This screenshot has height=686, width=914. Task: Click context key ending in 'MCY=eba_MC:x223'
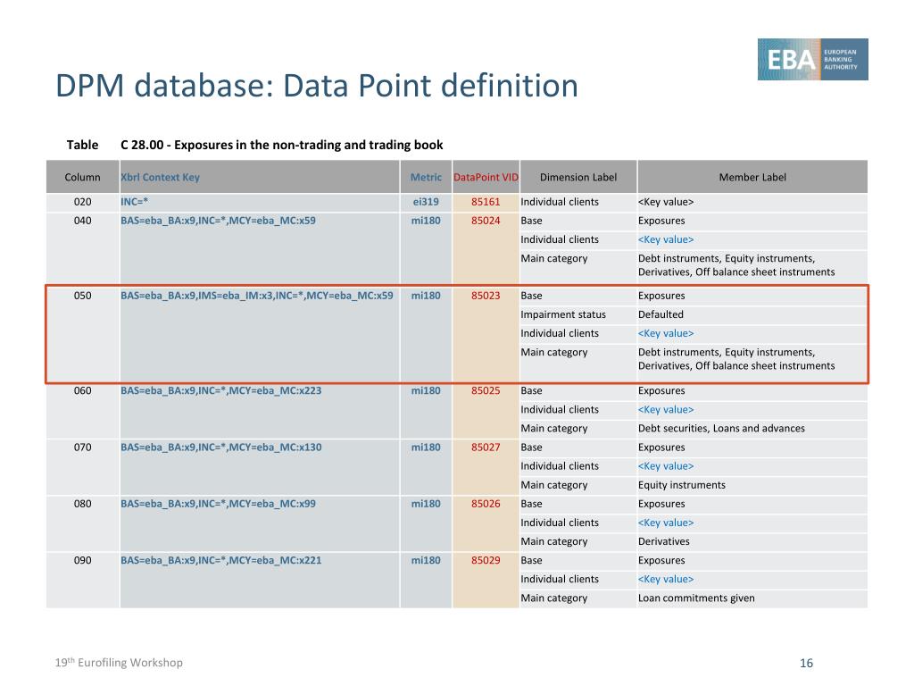221,391
